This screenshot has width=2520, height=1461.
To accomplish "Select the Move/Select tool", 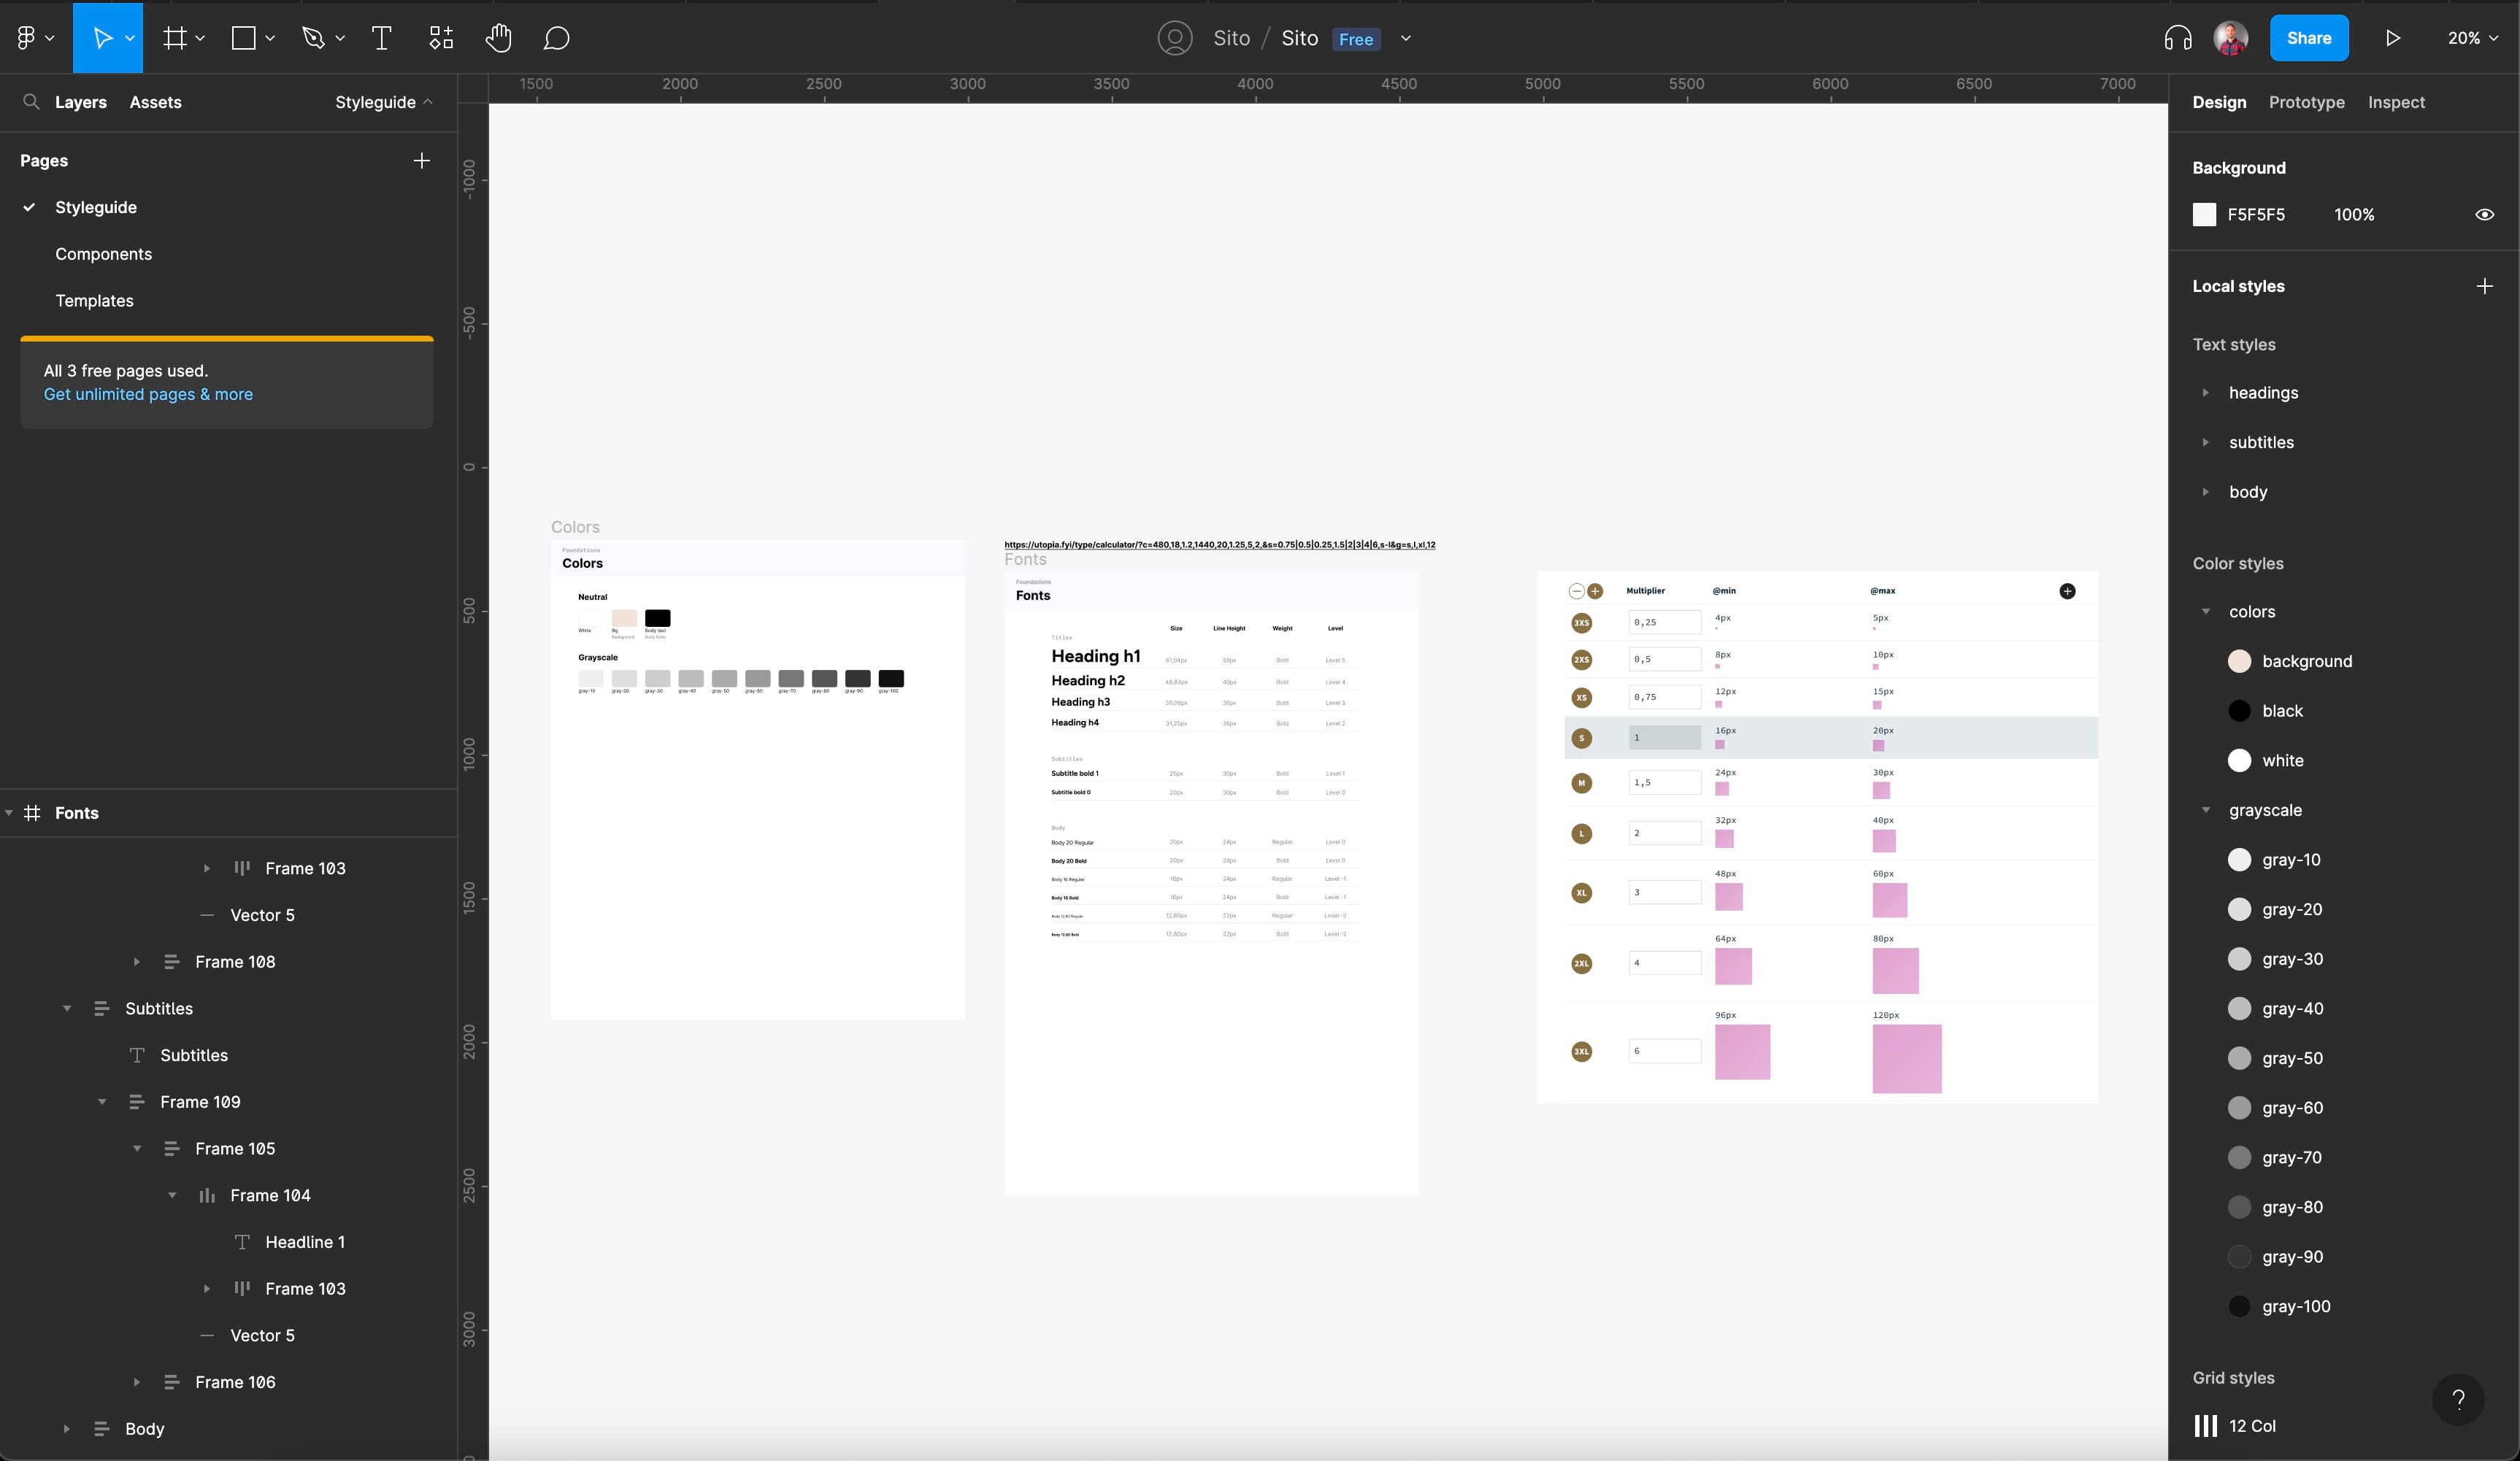I will coord(108,38).
